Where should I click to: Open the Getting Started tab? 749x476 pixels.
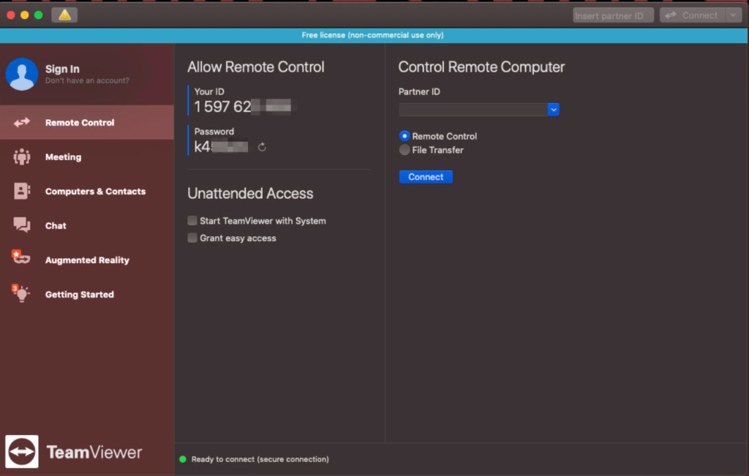(x=87, y=295)
